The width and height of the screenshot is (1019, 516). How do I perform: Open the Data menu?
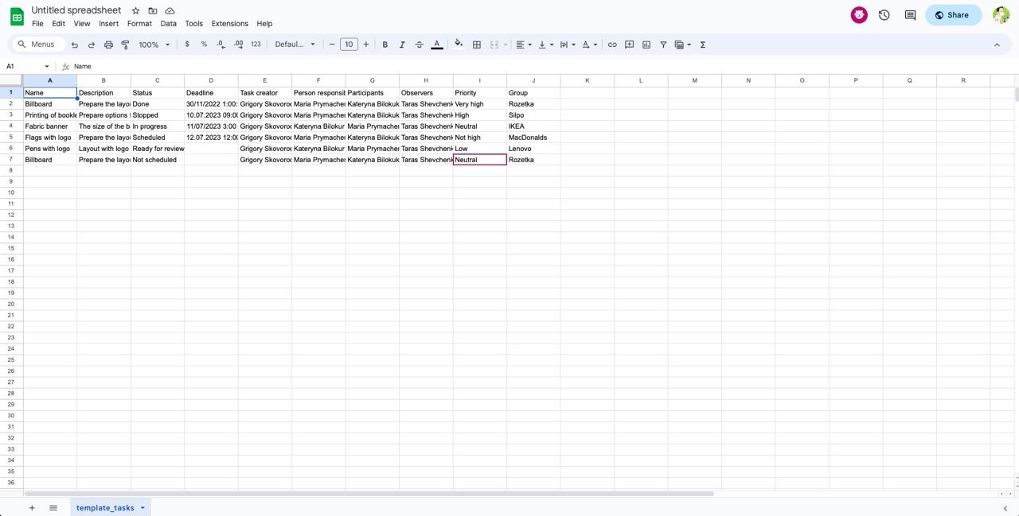(168, 24)
